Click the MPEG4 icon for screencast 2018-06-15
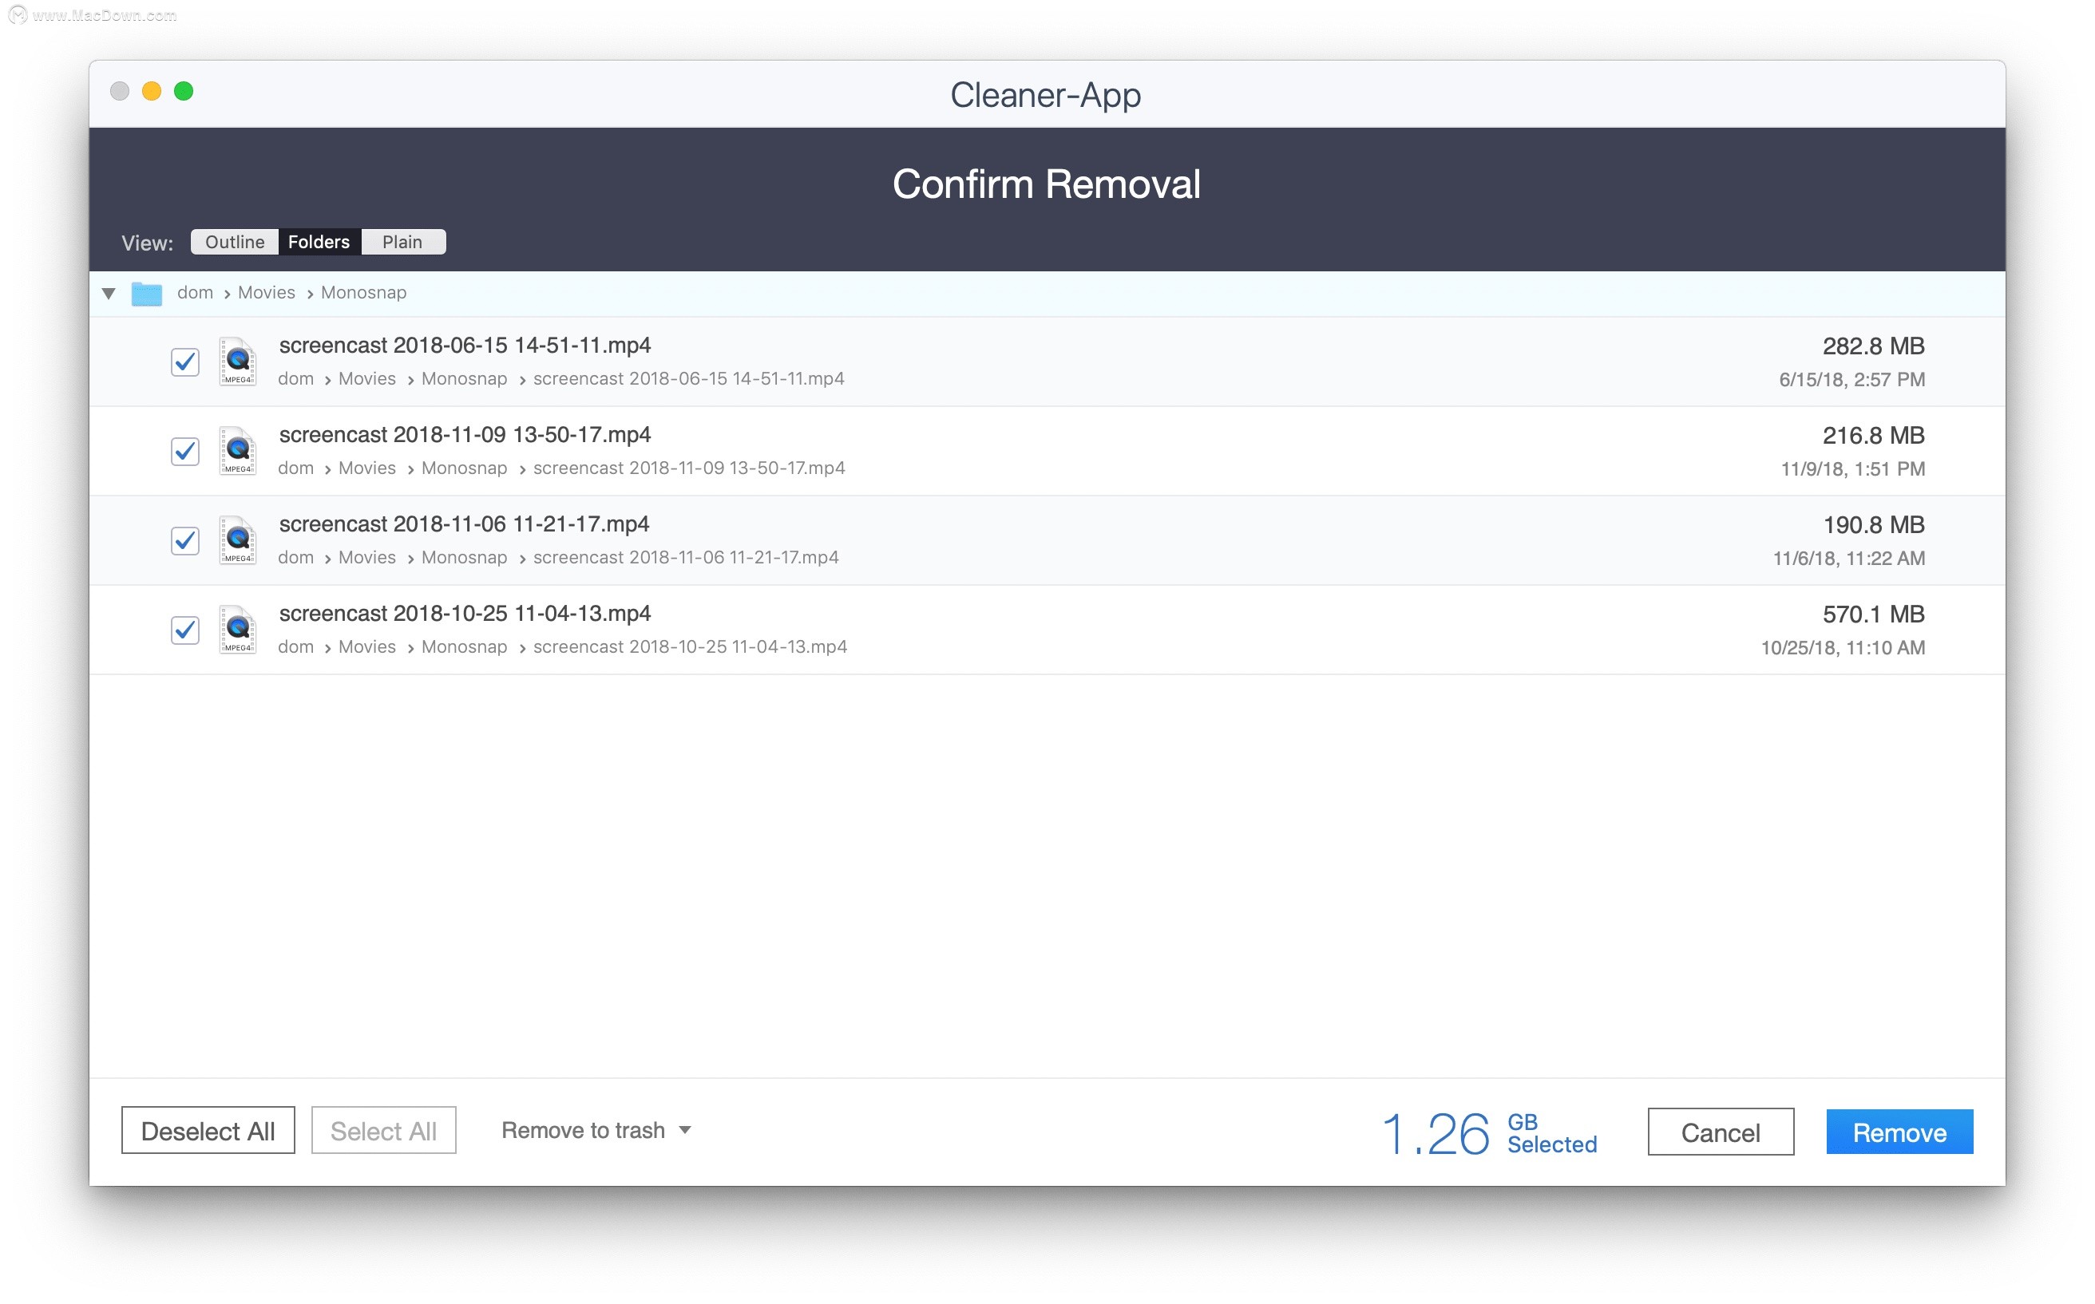 coord(237,362)
